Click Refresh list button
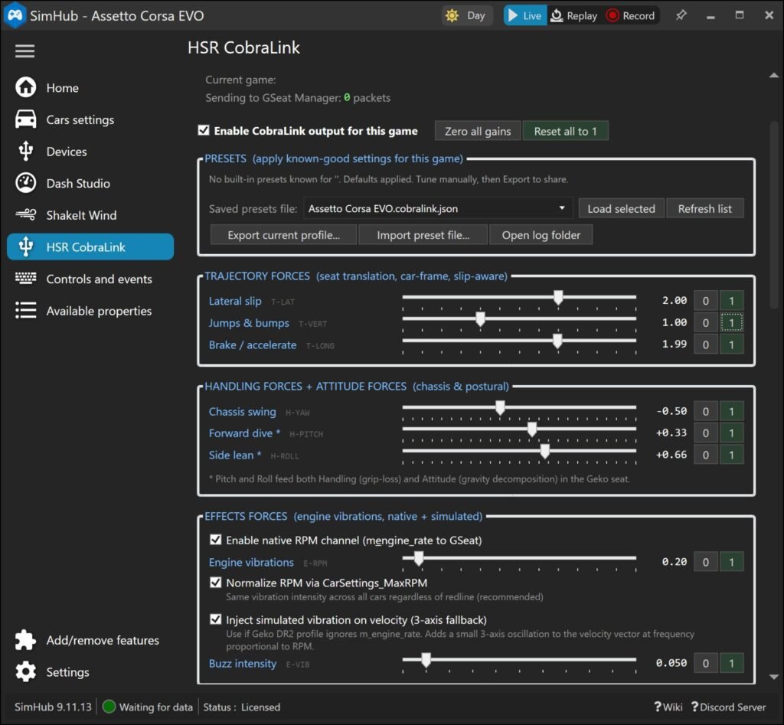The height and width of the screenshot is (725, 784). pos(704,208)
